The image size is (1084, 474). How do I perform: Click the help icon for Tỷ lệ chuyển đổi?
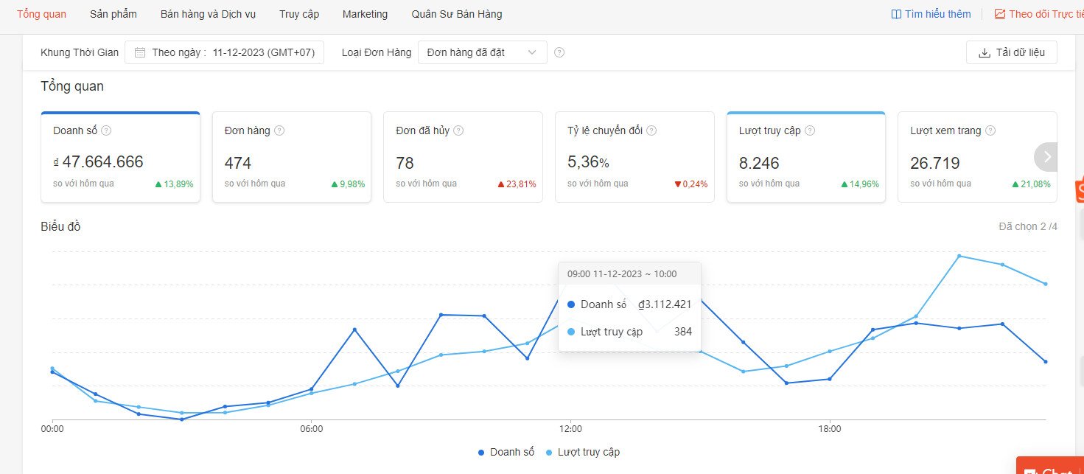click(651, 130)
